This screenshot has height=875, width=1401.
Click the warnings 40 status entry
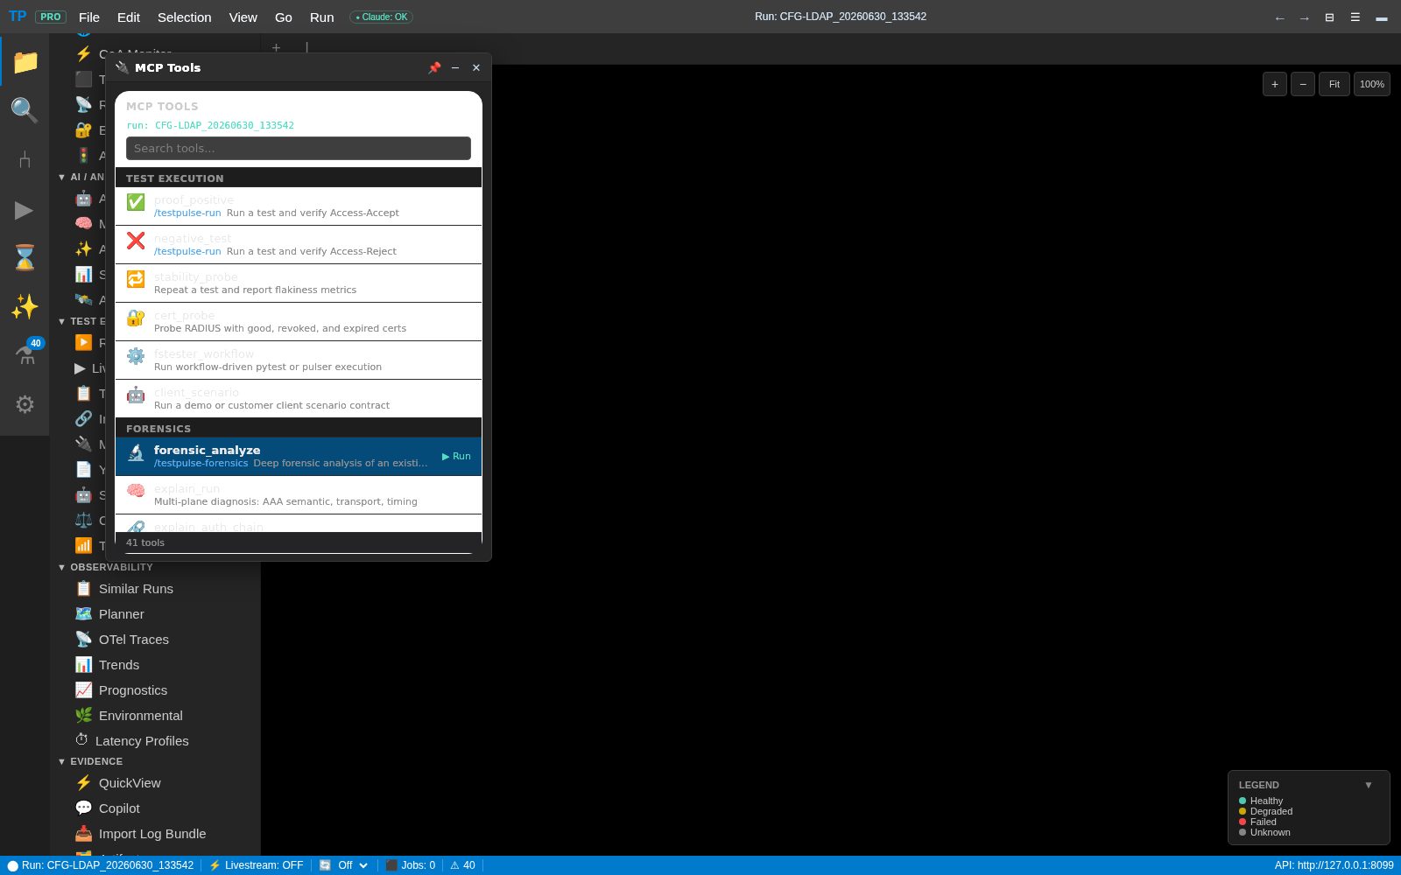(x=462, y=865)
